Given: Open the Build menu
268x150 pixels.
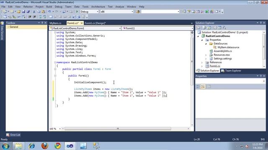Looking at the screenshot, I should [49, 7].
